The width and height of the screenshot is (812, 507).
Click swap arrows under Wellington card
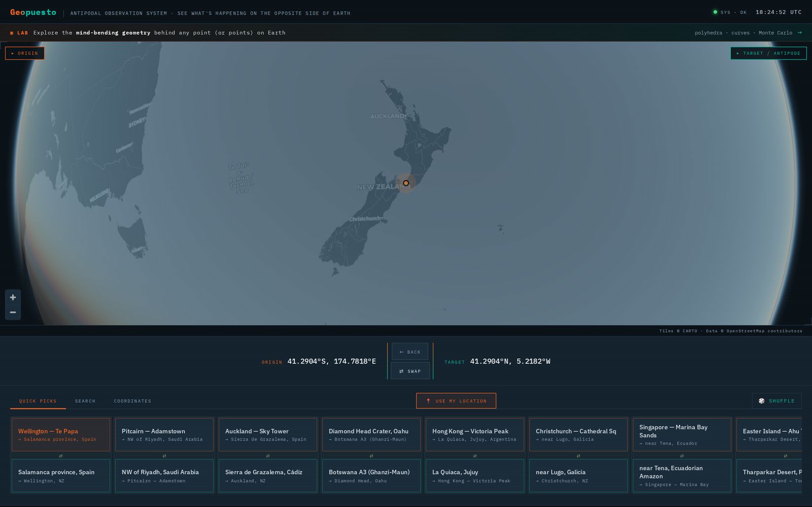click(61, 456)
